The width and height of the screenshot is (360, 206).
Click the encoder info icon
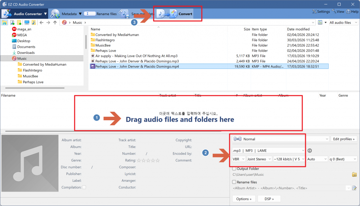pos(309,151)
